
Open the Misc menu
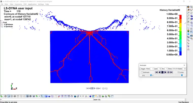point(6,4)
